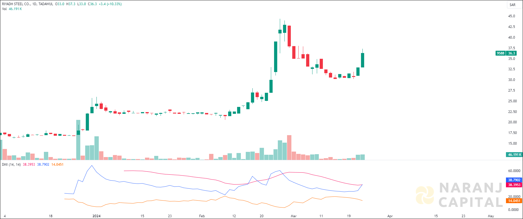The image size is (523, 219).
Task: Click the +3.4 (+10.33%) change value
Action: click(x=110, y=4)
